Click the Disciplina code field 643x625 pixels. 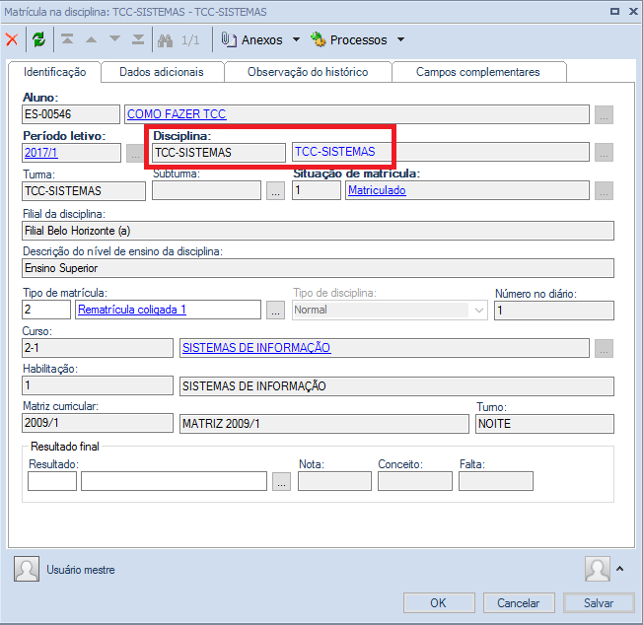[x=219, y=153]
